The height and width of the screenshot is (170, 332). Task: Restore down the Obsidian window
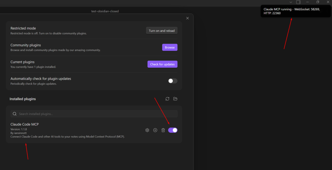[318, 2]
